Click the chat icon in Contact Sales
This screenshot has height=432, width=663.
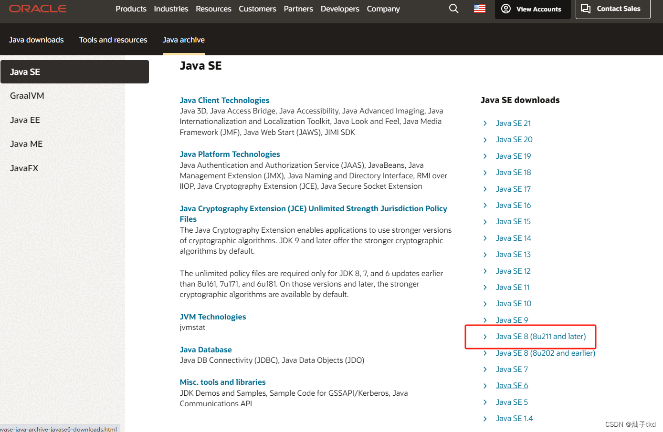coord(586,9)
